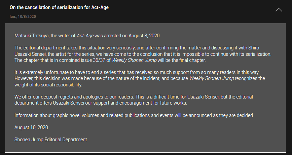
Task: Click italic Weekly Shonen Jump near 'final chapter'
Action: (134, 60)
